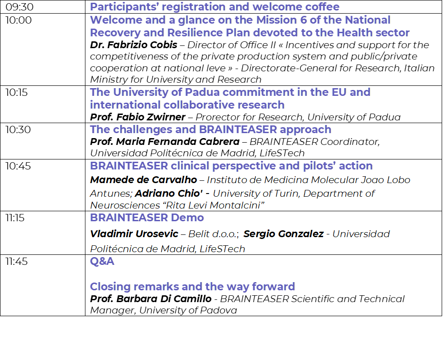Click the name Vladimir Urosevic

134,234
